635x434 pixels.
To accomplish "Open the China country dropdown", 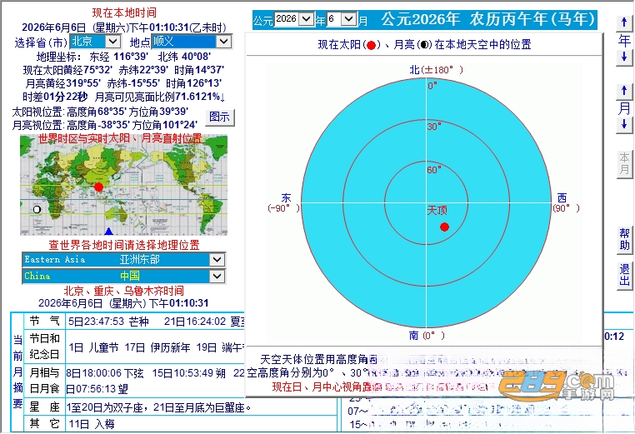I will coord(217,276).
